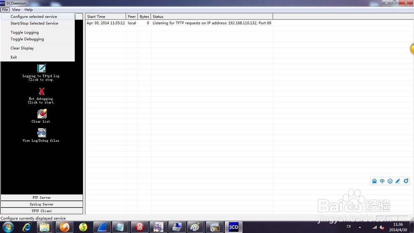The height and width of the screenshot is (233, 414).
Task: Click the paw icon in input toolbar
Action: pyautogui.click(x=374, y=181)
